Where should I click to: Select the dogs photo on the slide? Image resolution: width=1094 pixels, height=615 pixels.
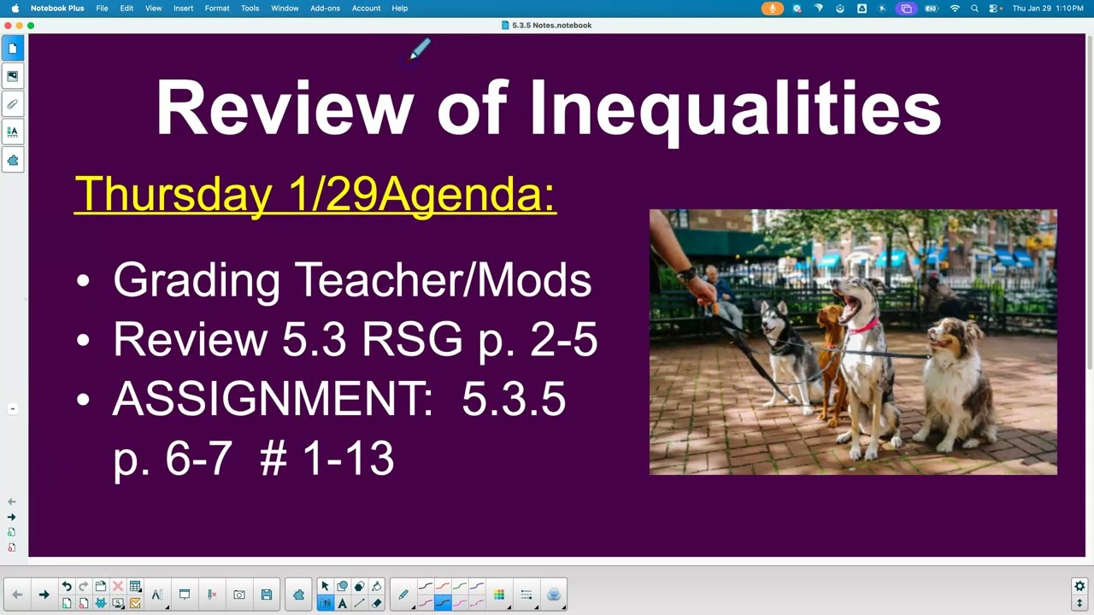click(x=853, y=342)
